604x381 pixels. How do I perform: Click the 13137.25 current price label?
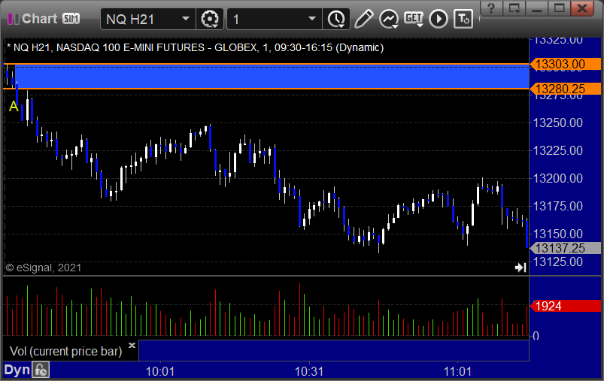pos(565,248)
